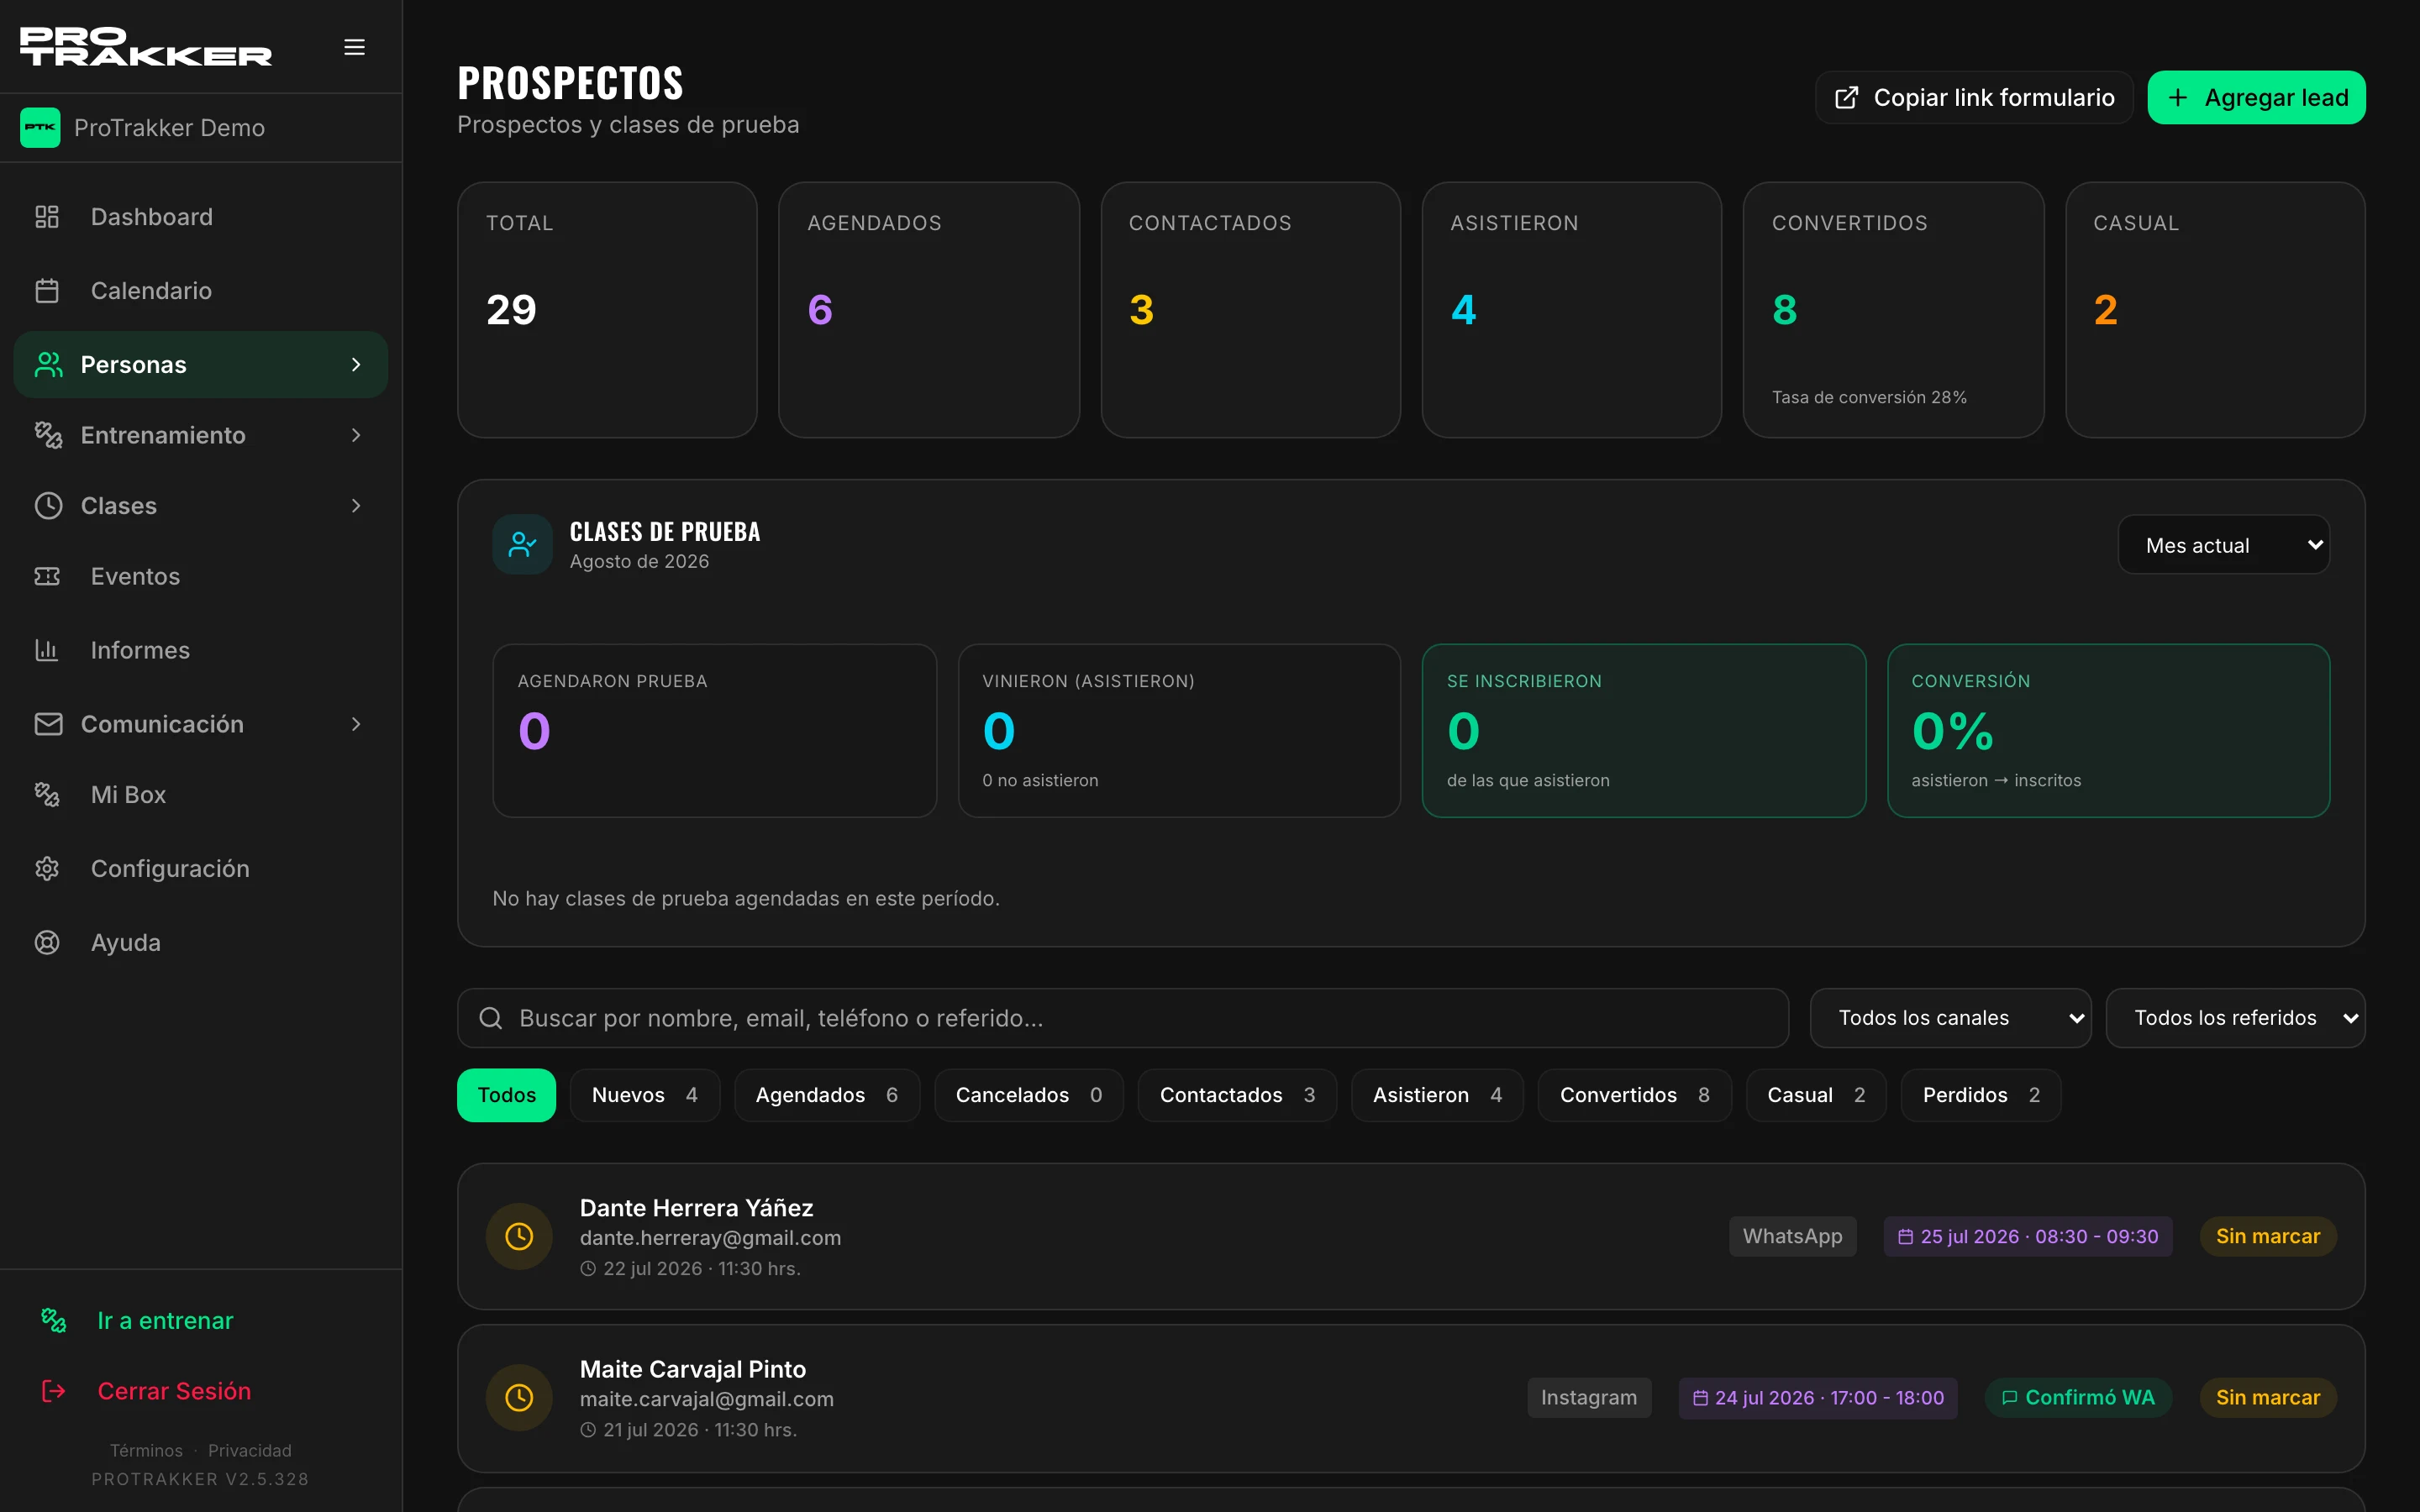2420x1512 pixels.
Task: Open the Mes actual period dropdown
Action: [x=2224, y=545]
